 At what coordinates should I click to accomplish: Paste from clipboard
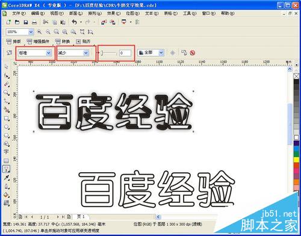point(63,22)
